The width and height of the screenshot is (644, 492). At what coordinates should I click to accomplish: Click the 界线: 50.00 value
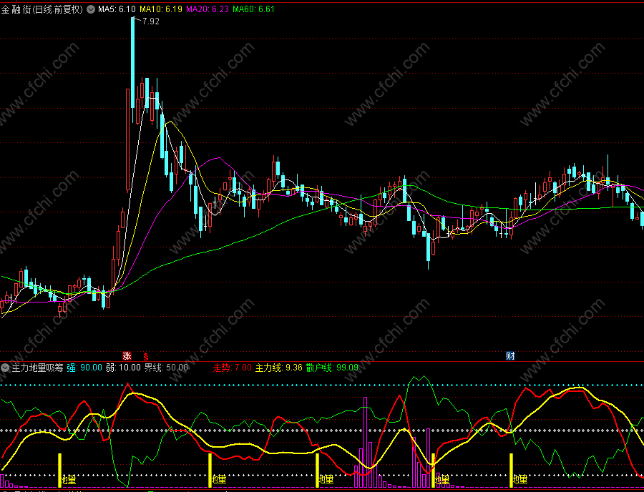(x=166, y=368)
